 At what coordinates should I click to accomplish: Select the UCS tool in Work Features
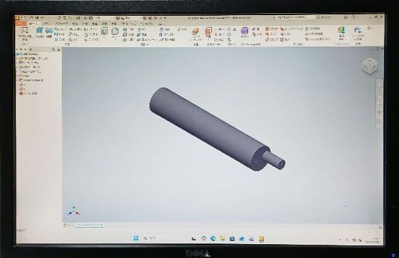click(219, 40)
